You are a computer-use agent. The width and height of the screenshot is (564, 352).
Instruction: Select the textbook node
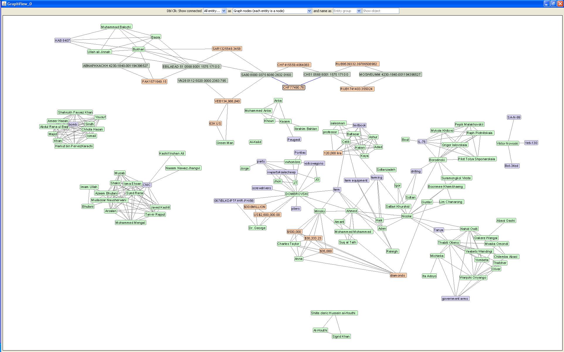359,125
